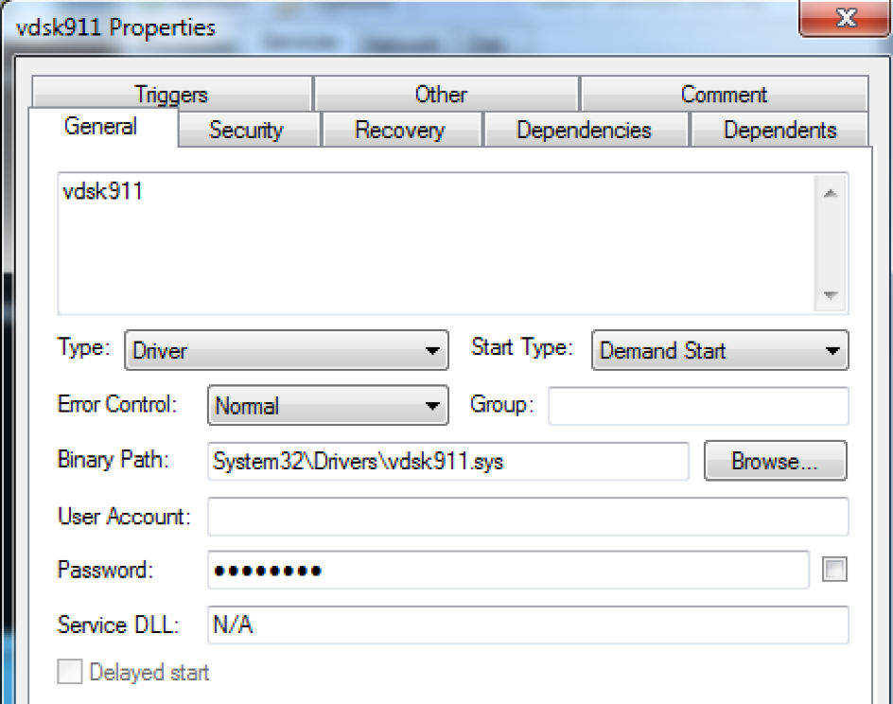Image resolution: width=893 pixels, height=704 pixels.
Task: Close the vdsk911 Properties window
Action: tap(844, 19)
